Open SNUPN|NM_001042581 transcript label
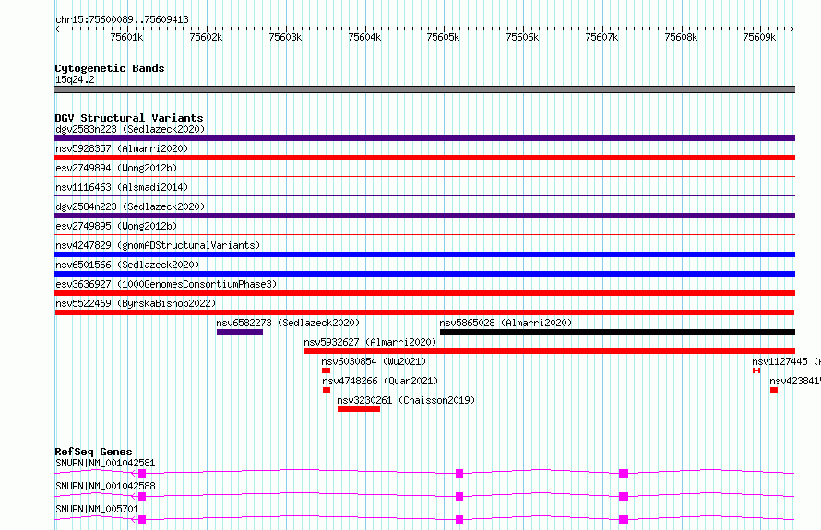Viewport: 821px width, 530px height. (105, 463)
